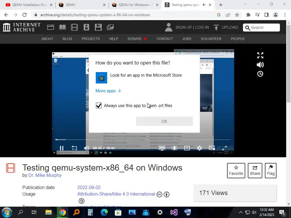Toggle the Always use this app checkbox
The height and width of the screenshot is (218, 291).
click(x=99, y=106)
